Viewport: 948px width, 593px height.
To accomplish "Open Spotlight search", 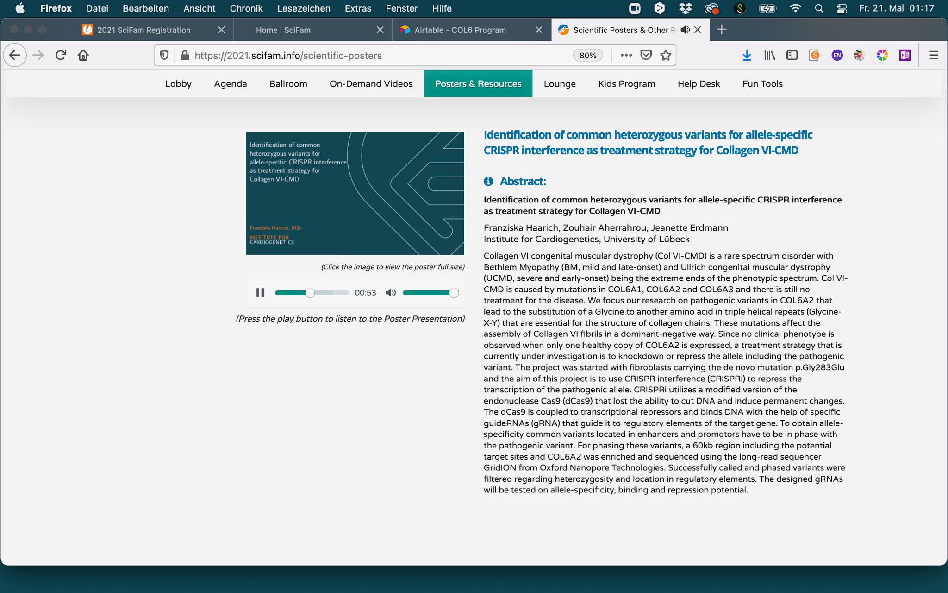I will tap(819, 8).
